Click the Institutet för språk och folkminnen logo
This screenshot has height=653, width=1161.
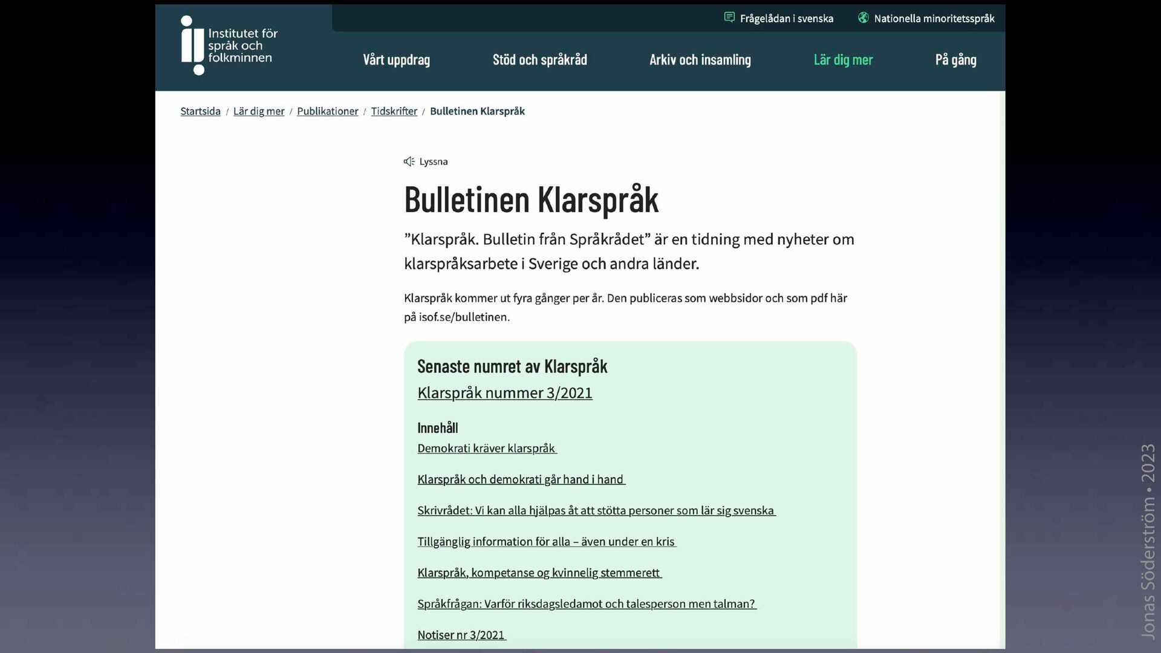(229, 46)
